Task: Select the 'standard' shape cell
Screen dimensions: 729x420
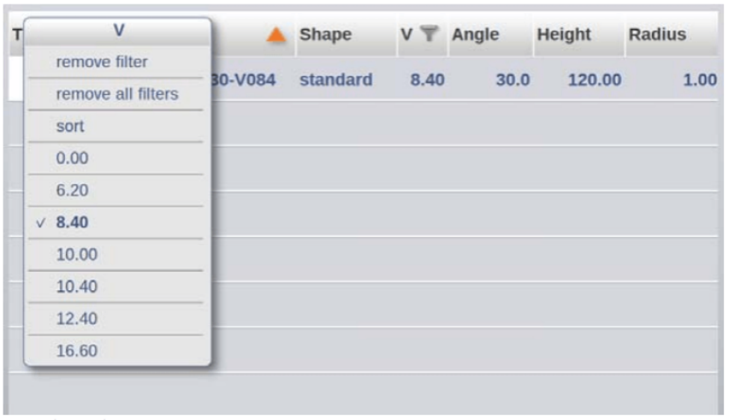Action: click(x=336, y=80)
